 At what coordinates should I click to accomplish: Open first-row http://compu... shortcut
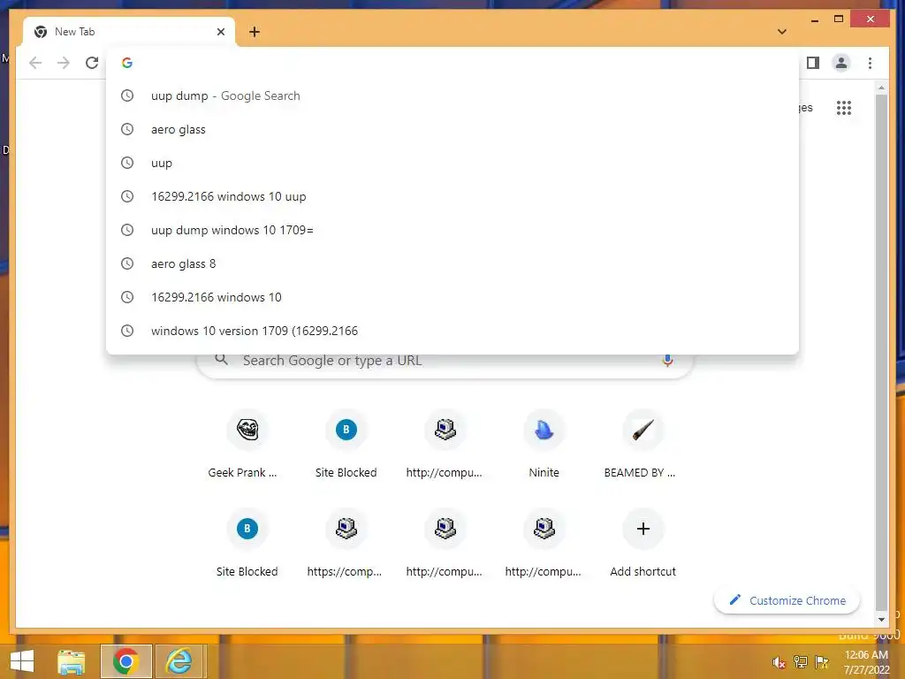coord(445,444)
